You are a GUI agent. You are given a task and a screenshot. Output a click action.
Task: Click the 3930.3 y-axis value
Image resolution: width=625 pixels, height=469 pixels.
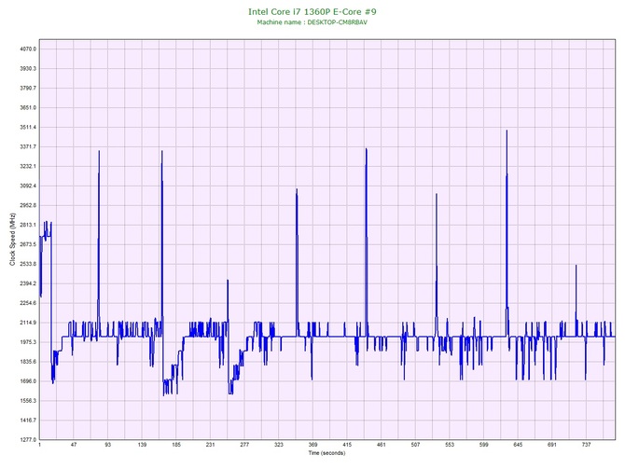pyautogui.click(x=28, y=69)
